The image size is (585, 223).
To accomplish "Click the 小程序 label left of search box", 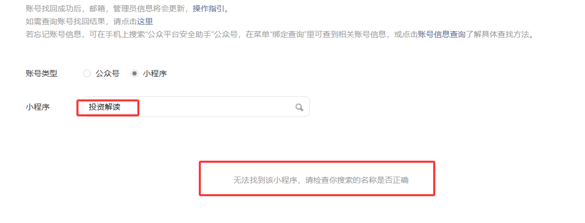I will coord(38,107).
